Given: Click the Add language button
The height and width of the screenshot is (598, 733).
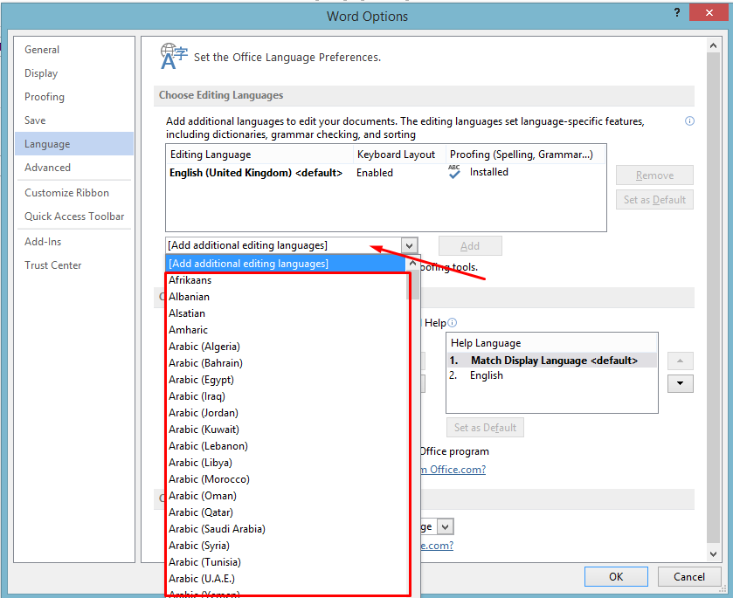Looking at the screenshot, I should click(x=470, y=245).
